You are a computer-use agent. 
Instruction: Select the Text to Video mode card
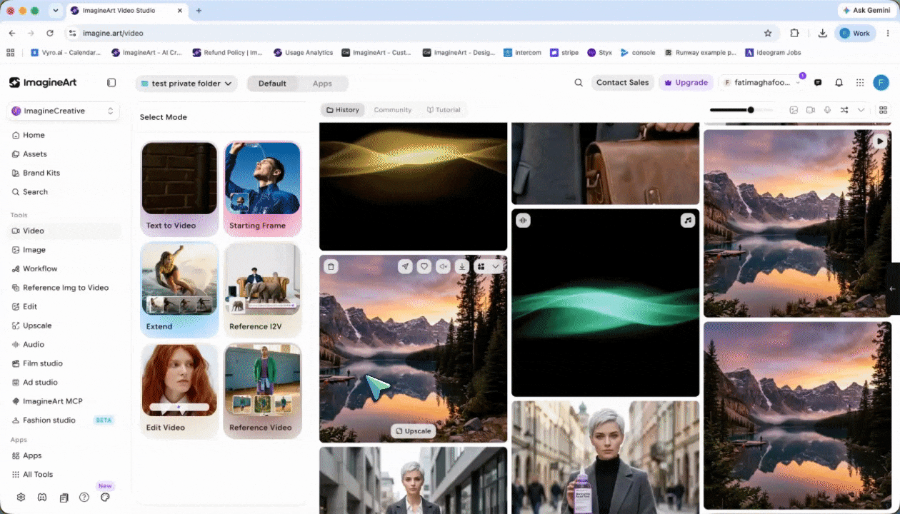click(179, 188)
